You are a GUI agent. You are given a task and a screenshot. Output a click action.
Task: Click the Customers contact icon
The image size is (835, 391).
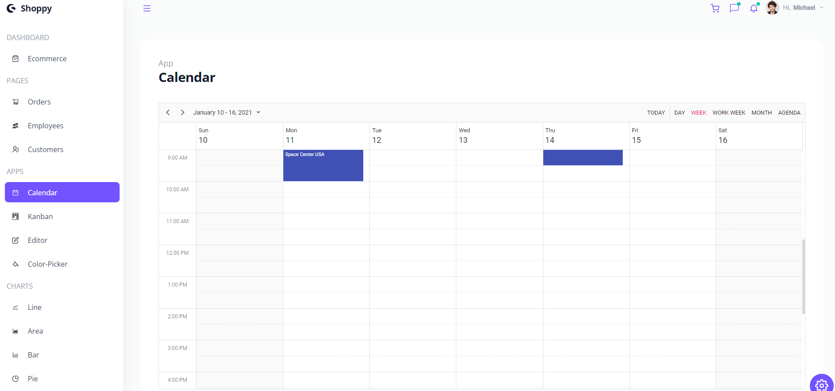pyautogui.click(x=15, y=149)
